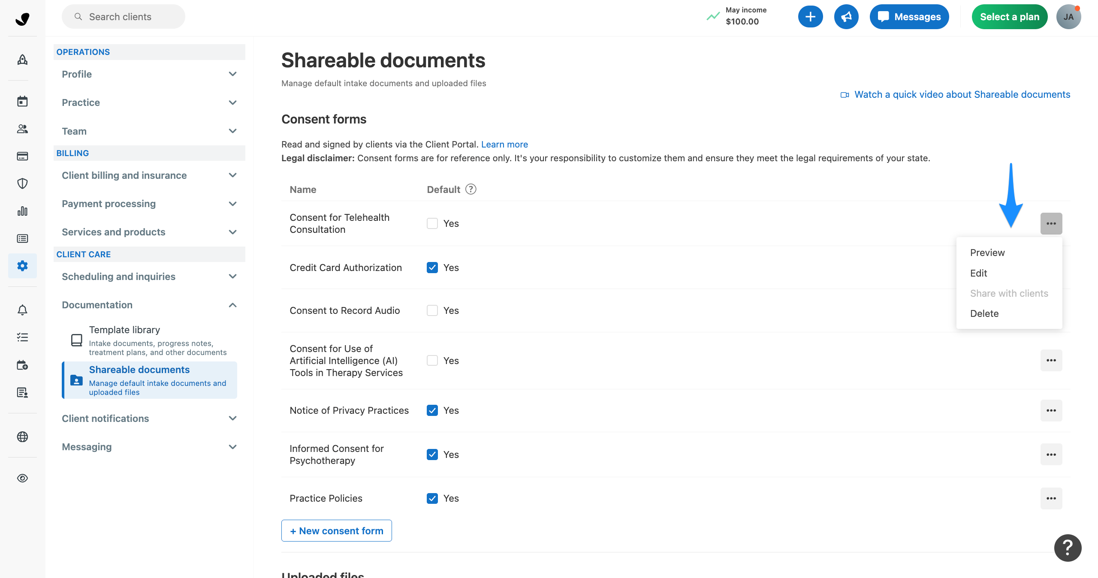1098x578 pixels.
Task: Collapse the Documentation section
Action: click(x=149, y=305)
